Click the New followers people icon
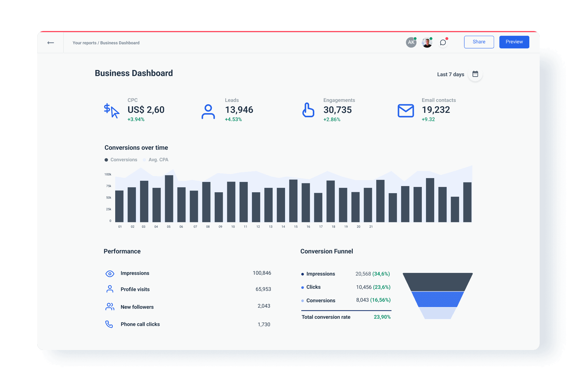This screenshot has height=381, width=576. pyautogui.click(x=110, y=307)
